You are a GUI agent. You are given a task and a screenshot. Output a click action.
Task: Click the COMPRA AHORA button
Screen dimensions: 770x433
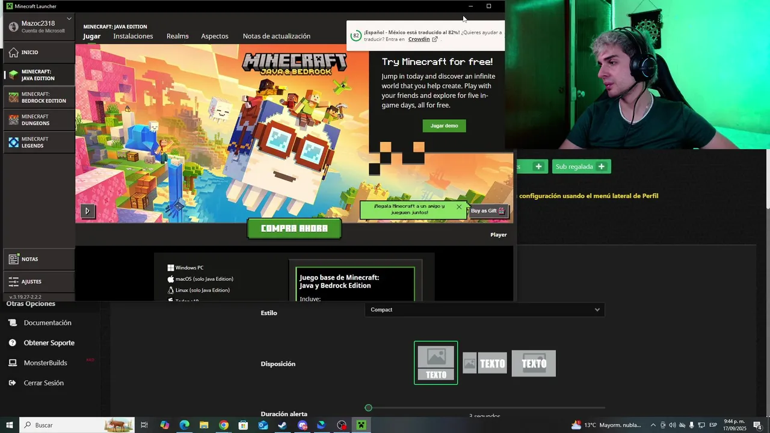pos(294,229)
